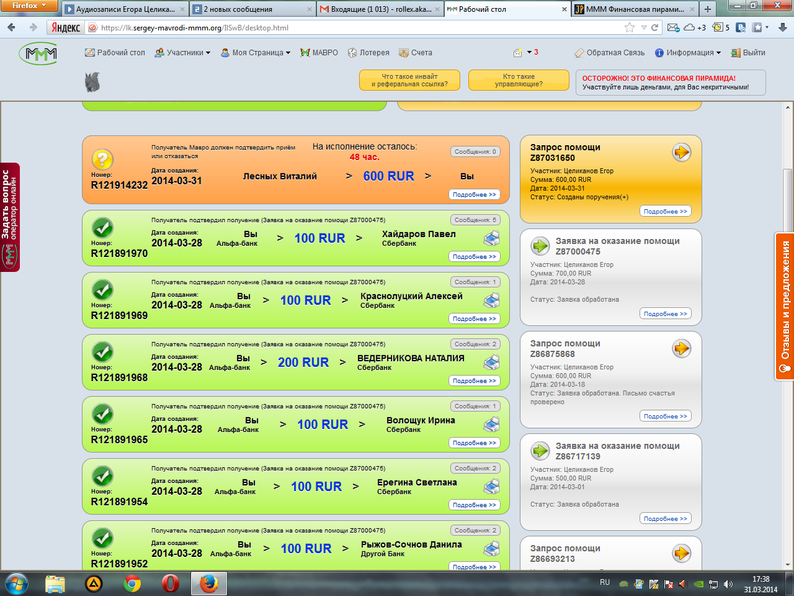This screenshot has height=596, width=794.
Task: Open Обратная Связь link
Action: coord(610,53)
